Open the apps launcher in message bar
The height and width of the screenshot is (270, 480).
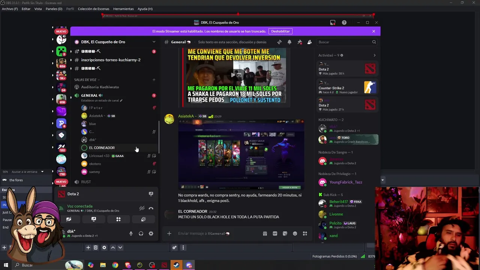click(x=305, y=234)
